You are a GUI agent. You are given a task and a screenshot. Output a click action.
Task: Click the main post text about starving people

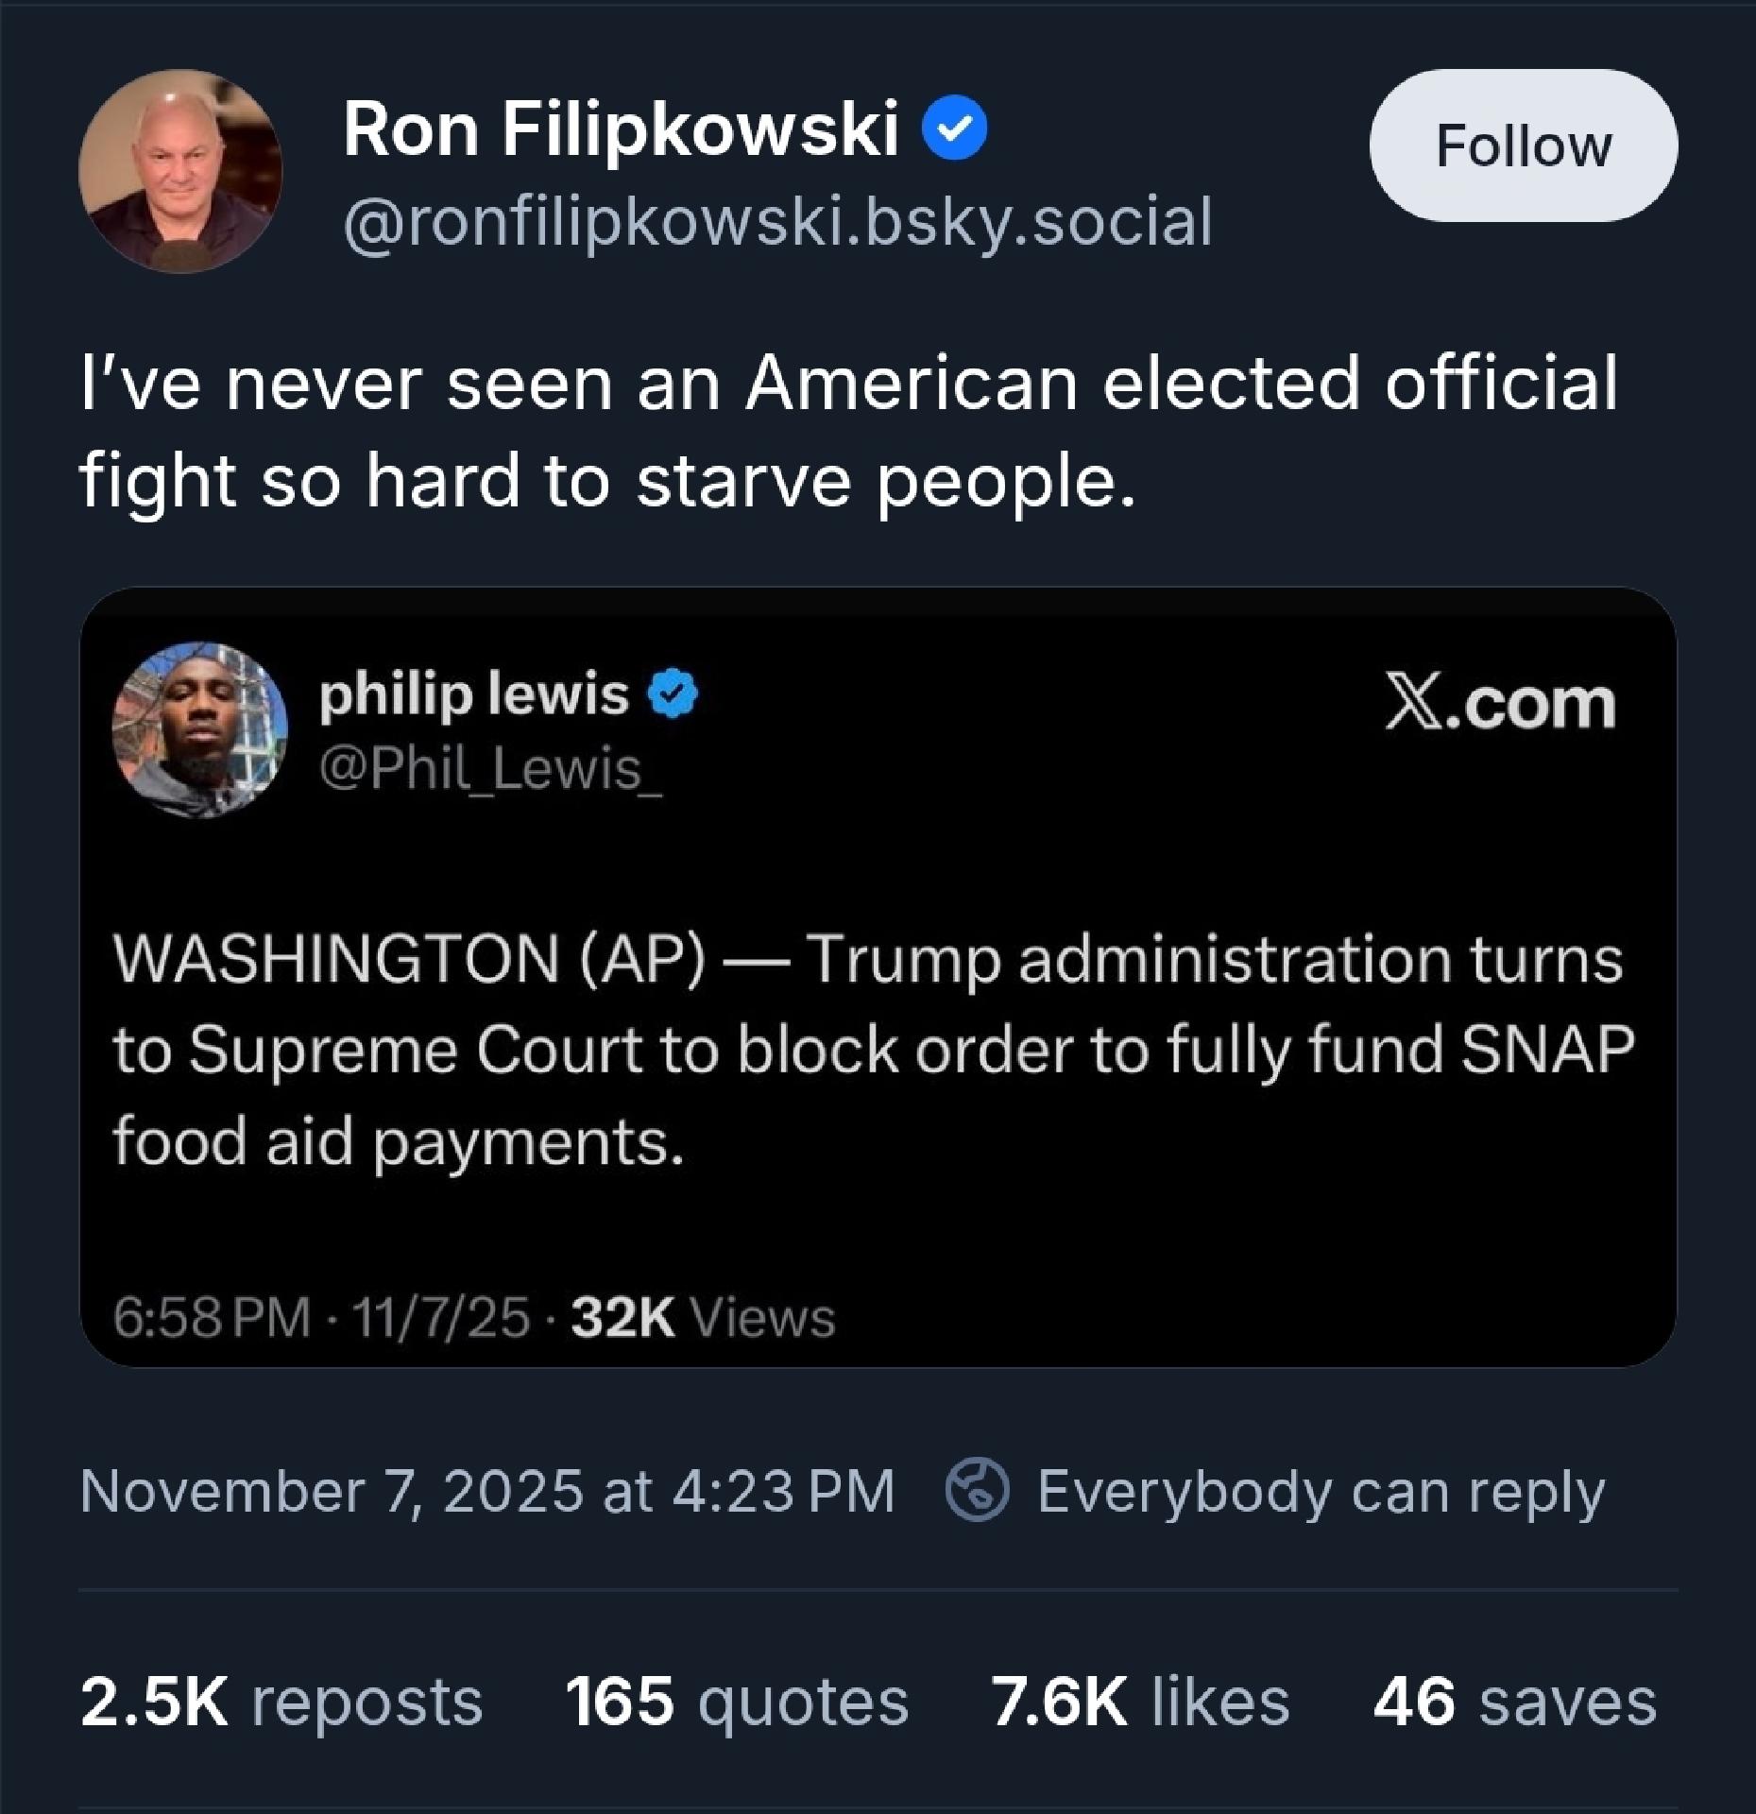pos(846,432)
